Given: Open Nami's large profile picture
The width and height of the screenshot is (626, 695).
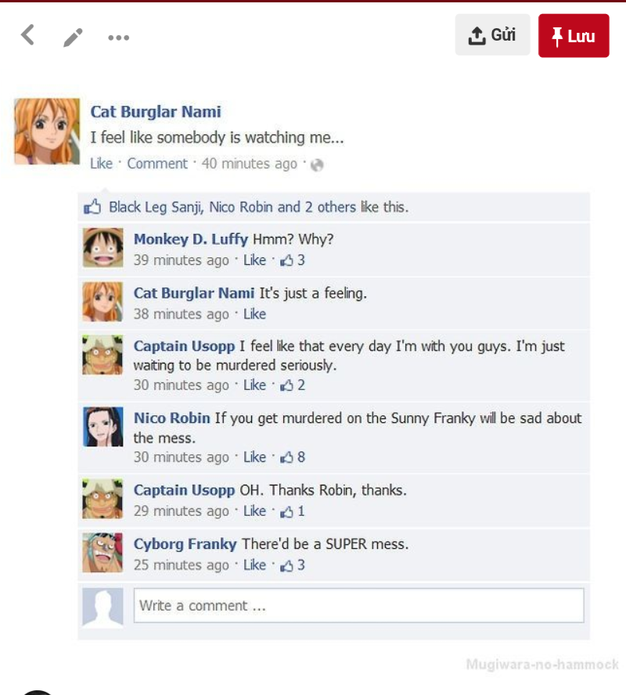Looking at the screenshot, I should (x=47, y=131).
